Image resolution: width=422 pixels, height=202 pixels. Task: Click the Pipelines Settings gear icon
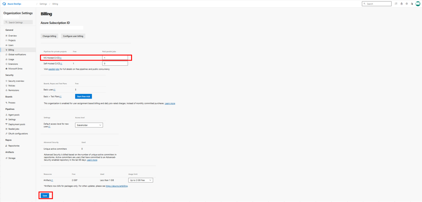pyautogui.click(x=6, y=119)
